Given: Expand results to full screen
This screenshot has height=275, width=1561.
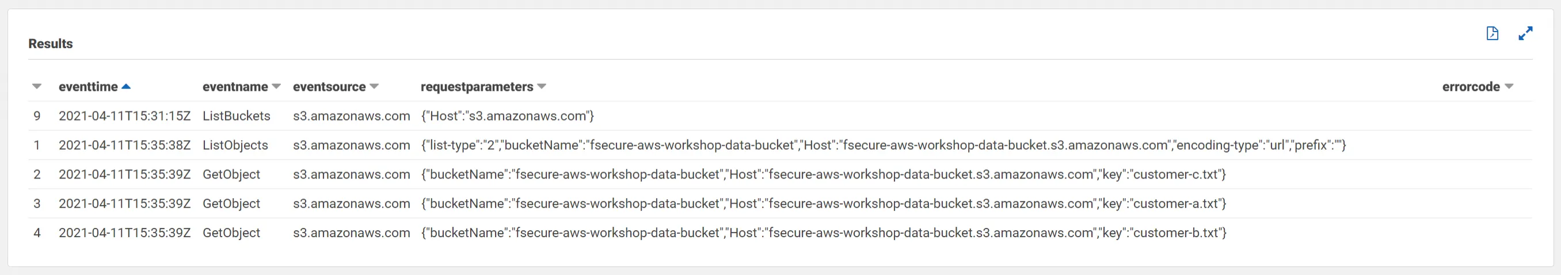Looking at the screenshot, I should click(x=1525, y=33).
